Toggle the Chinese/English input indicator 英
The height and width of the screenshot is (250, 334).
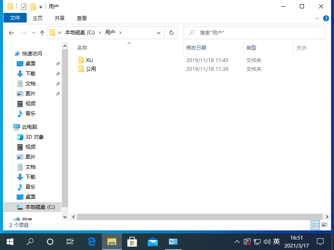pyautogui.click(x=276, y=241)
